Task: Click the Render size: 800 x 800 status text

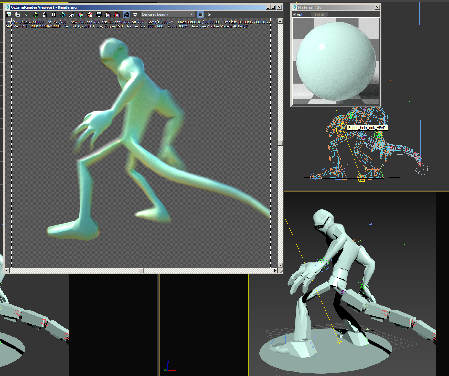Action: (x=145, y=26)
